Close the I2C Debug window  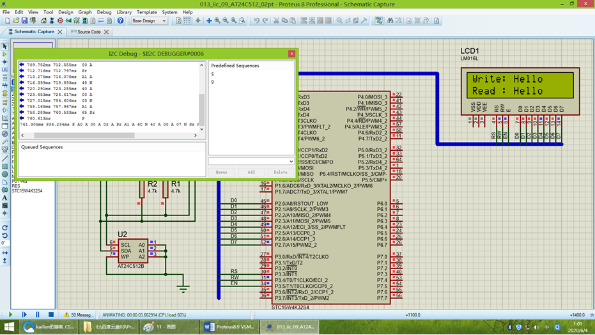[291, 54]
